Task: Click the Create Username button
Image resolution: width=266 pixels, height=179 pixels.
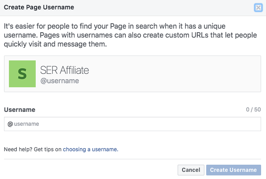Action: tap(233, 170)
